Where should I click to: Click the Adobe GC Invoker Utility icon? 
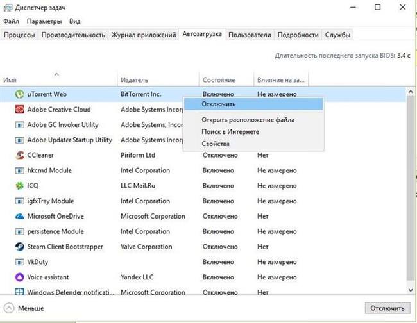(x=20, y=125)
